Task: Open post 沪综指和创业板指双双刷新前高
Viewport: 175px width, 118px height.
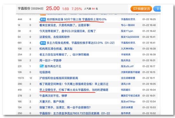Action: click(x=59, y=78)
